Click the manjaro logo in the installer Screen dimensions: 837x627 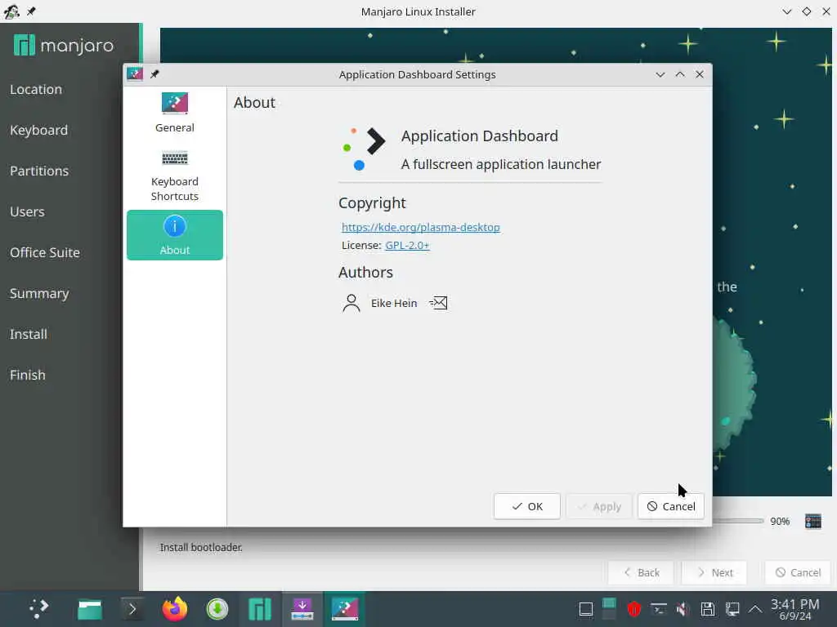click(x=64, y=46)
